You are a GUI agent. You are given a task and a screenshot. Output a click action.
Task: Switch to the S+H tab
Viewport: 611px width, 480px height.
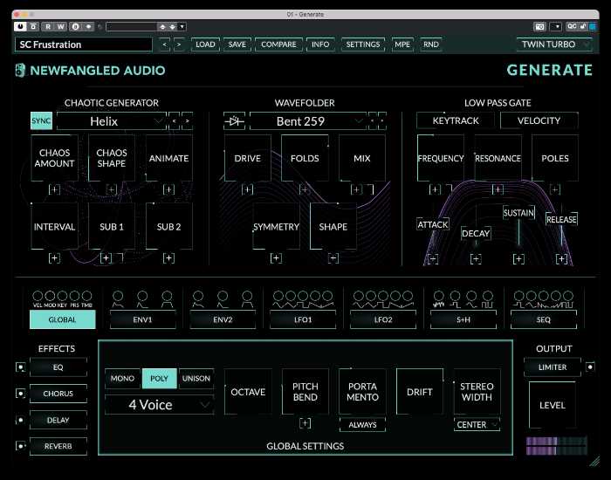(463, 319)
